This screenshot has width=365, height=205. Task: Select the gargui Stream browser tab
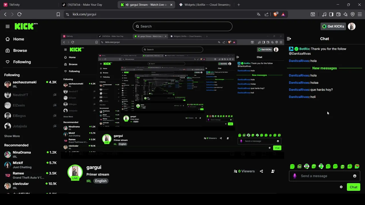click(146, 5)
